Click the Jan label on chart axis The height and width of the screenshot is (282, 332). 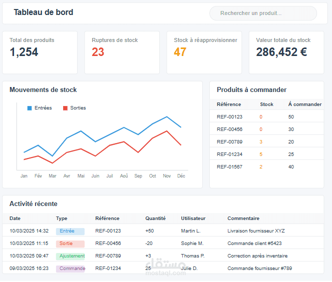(x=24, y=176)
